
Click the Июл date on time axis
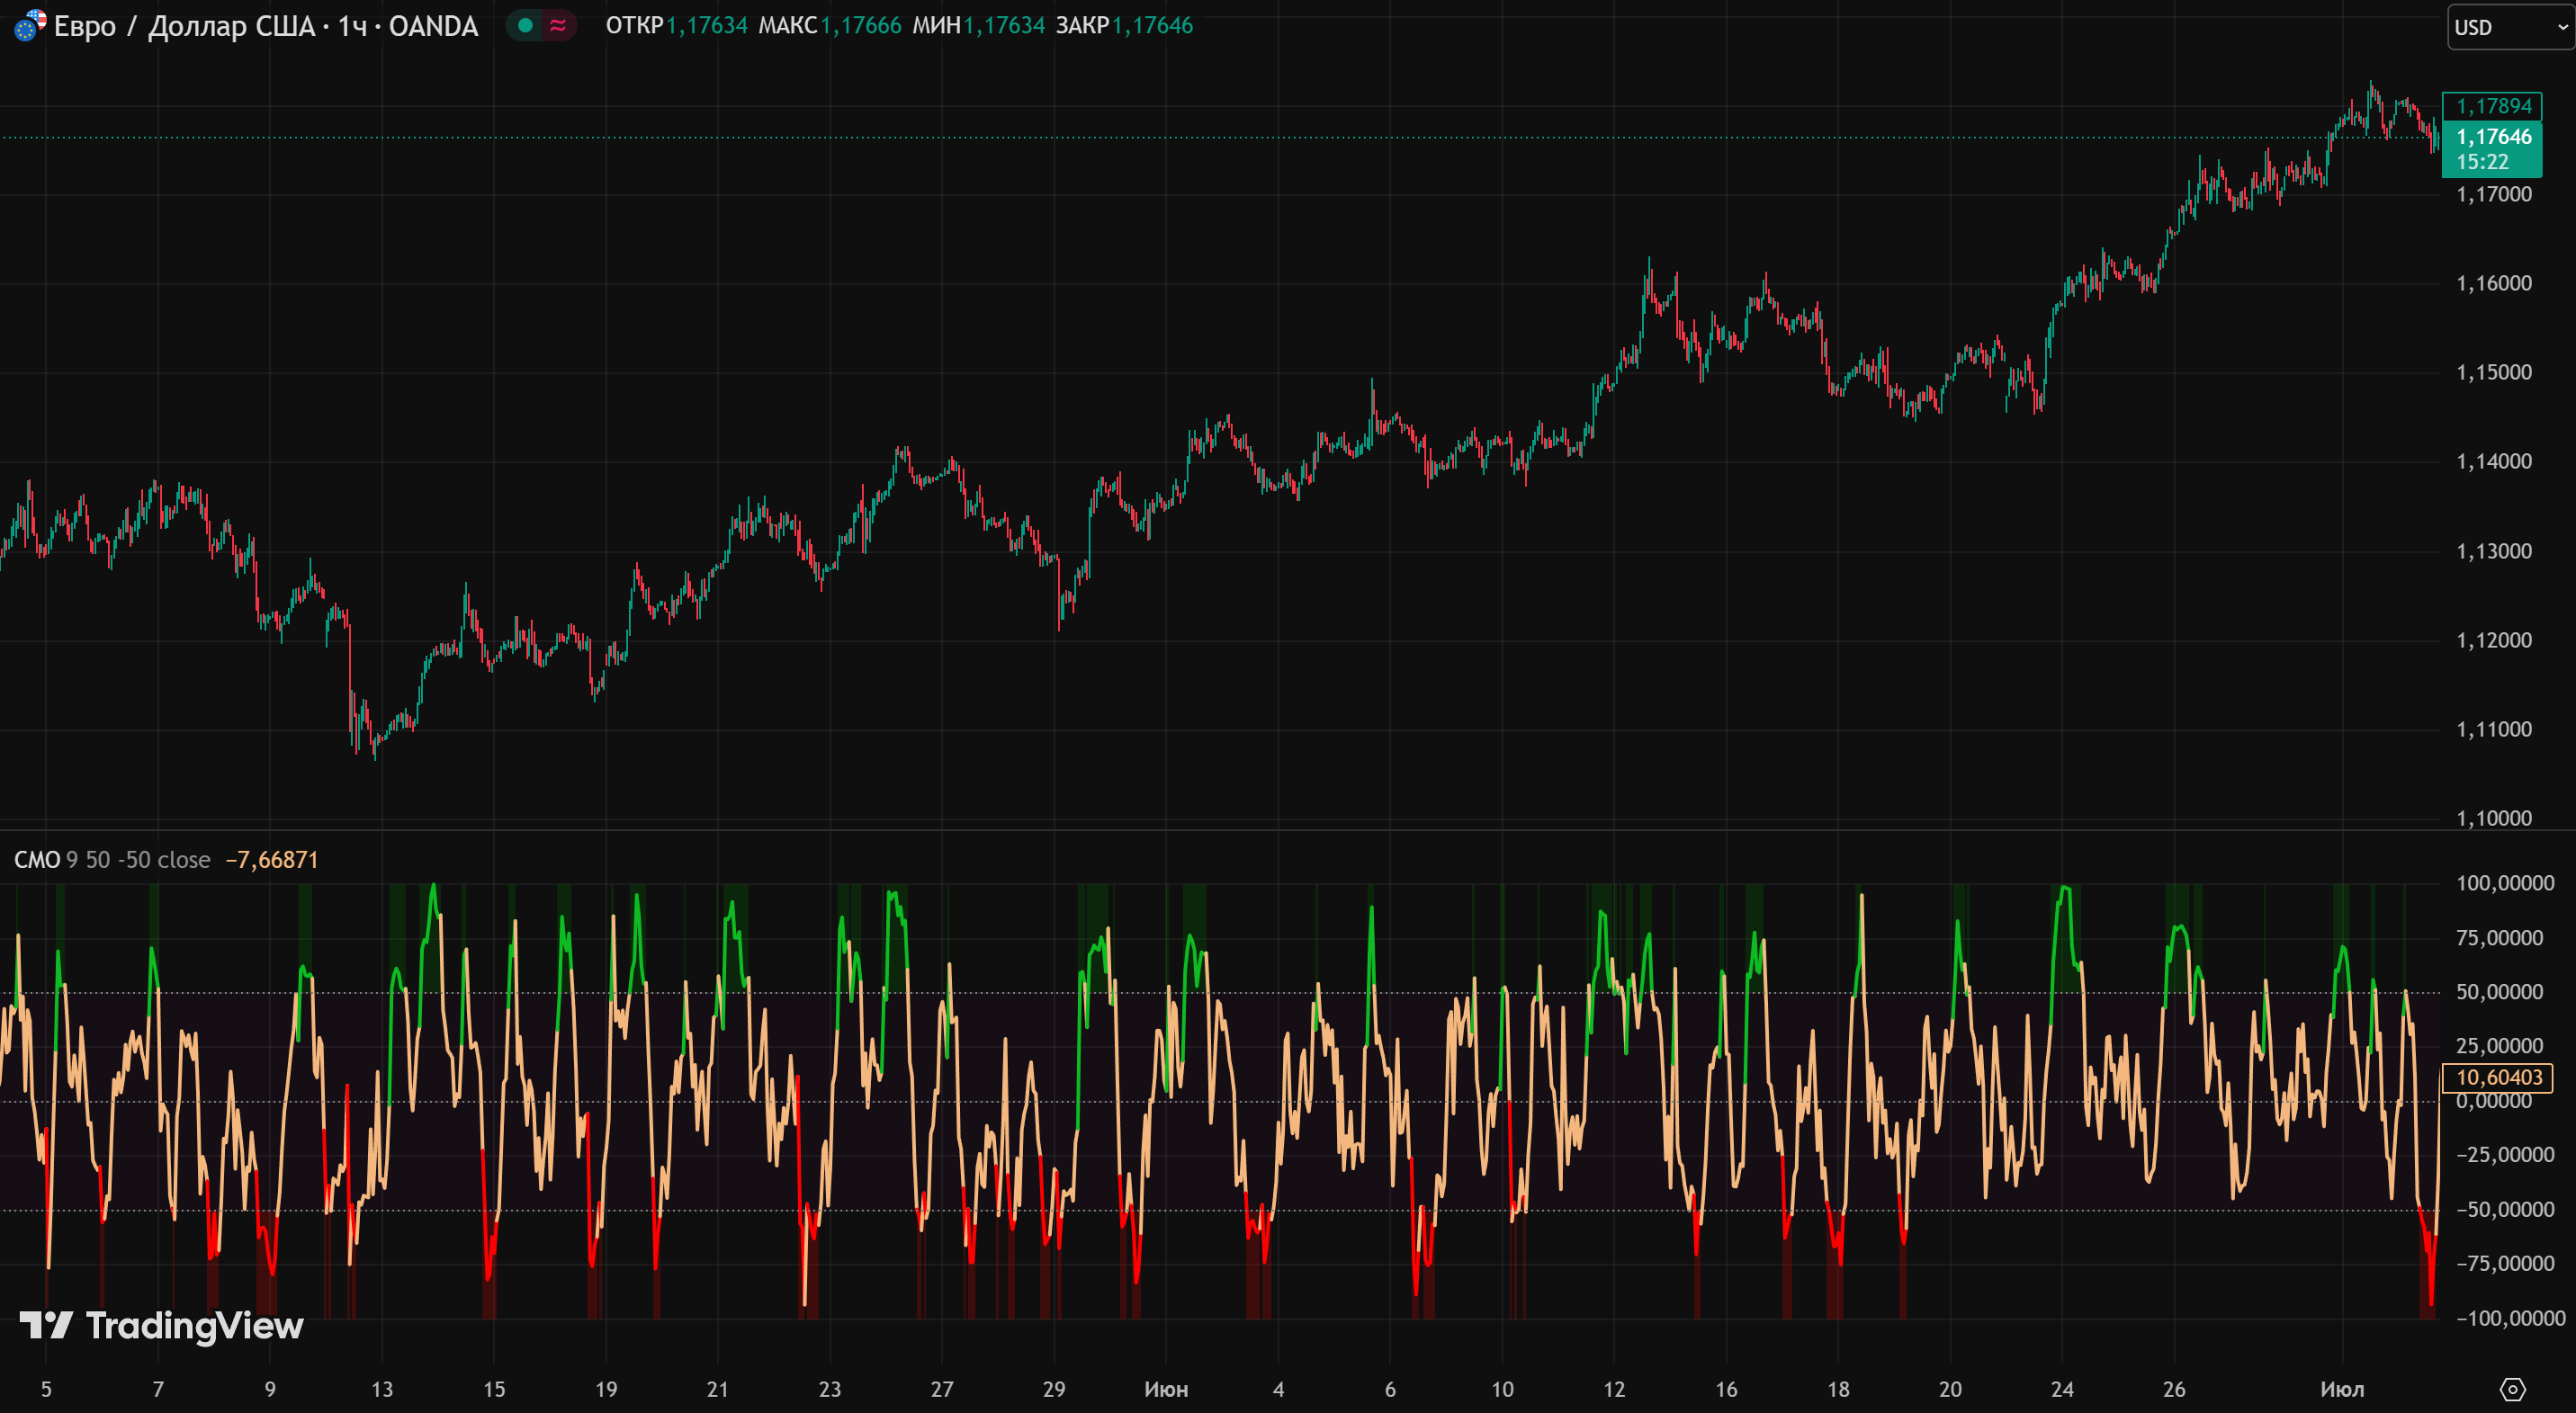pos(2342,1389)
